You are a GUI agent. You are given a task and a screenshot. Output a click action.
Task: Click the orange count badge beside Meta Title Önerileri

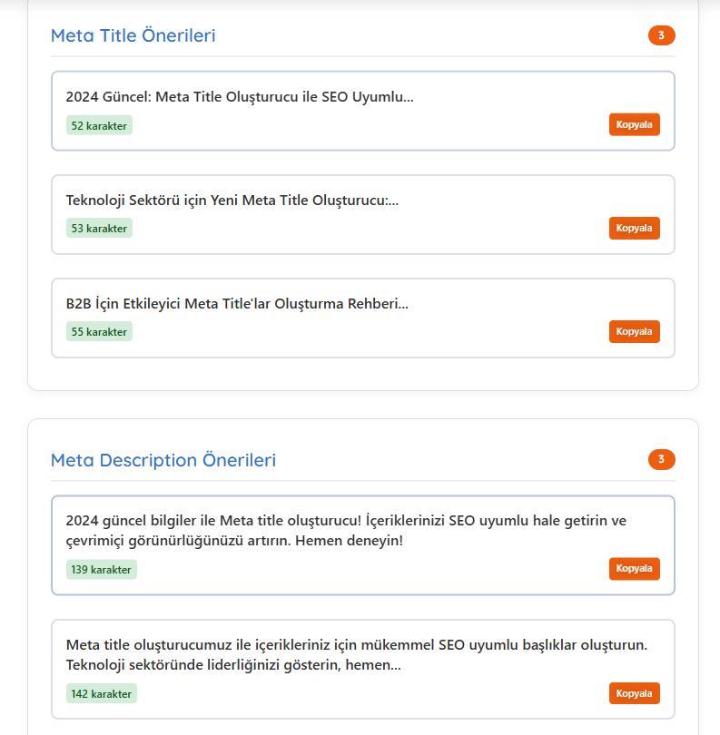[x=661, y=35]
